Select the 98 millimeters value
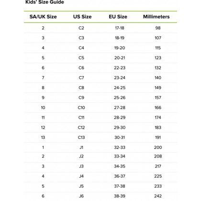 [158, 28]
